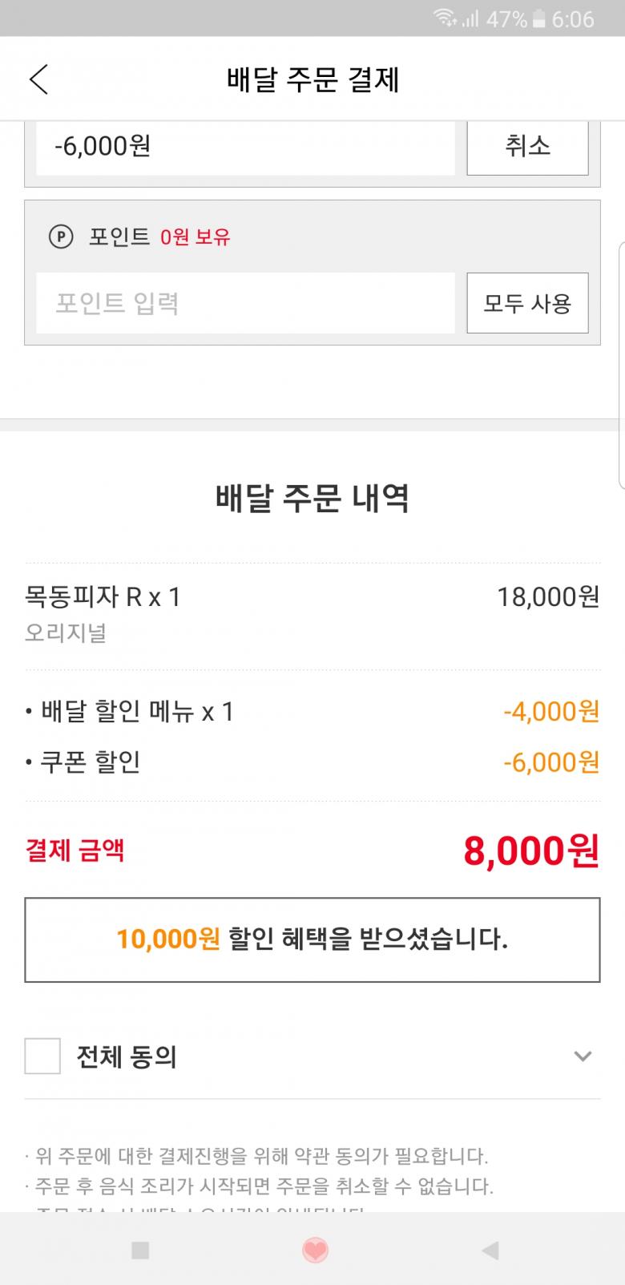
Task: Tap the 전체 동의 label text
Action: (x=127, y=1057)
